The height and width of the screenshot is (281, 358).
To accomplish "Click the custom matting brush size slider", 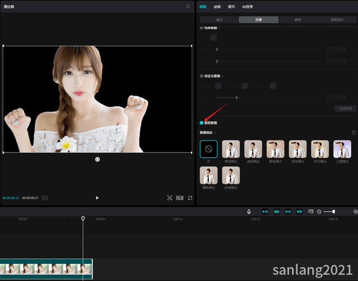I will coord(237,98).
